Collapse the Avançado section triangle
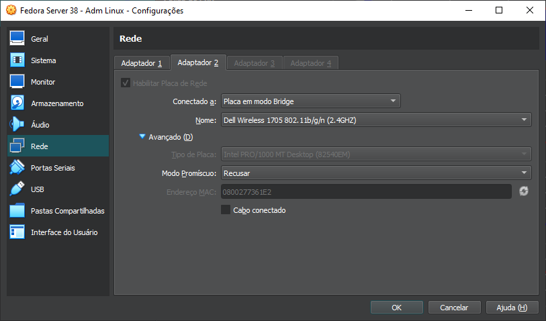546x321 pixels. click(x=142, y=136)
